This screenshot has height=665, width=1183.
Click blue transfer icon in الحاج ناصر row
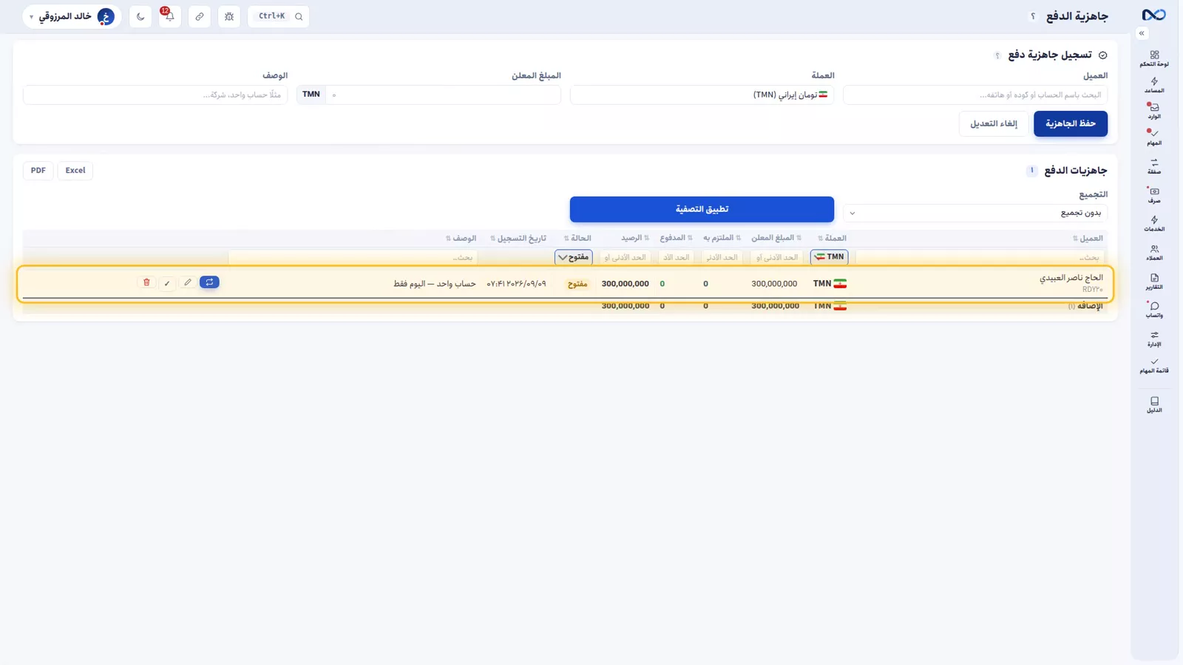tap(209, 282)
